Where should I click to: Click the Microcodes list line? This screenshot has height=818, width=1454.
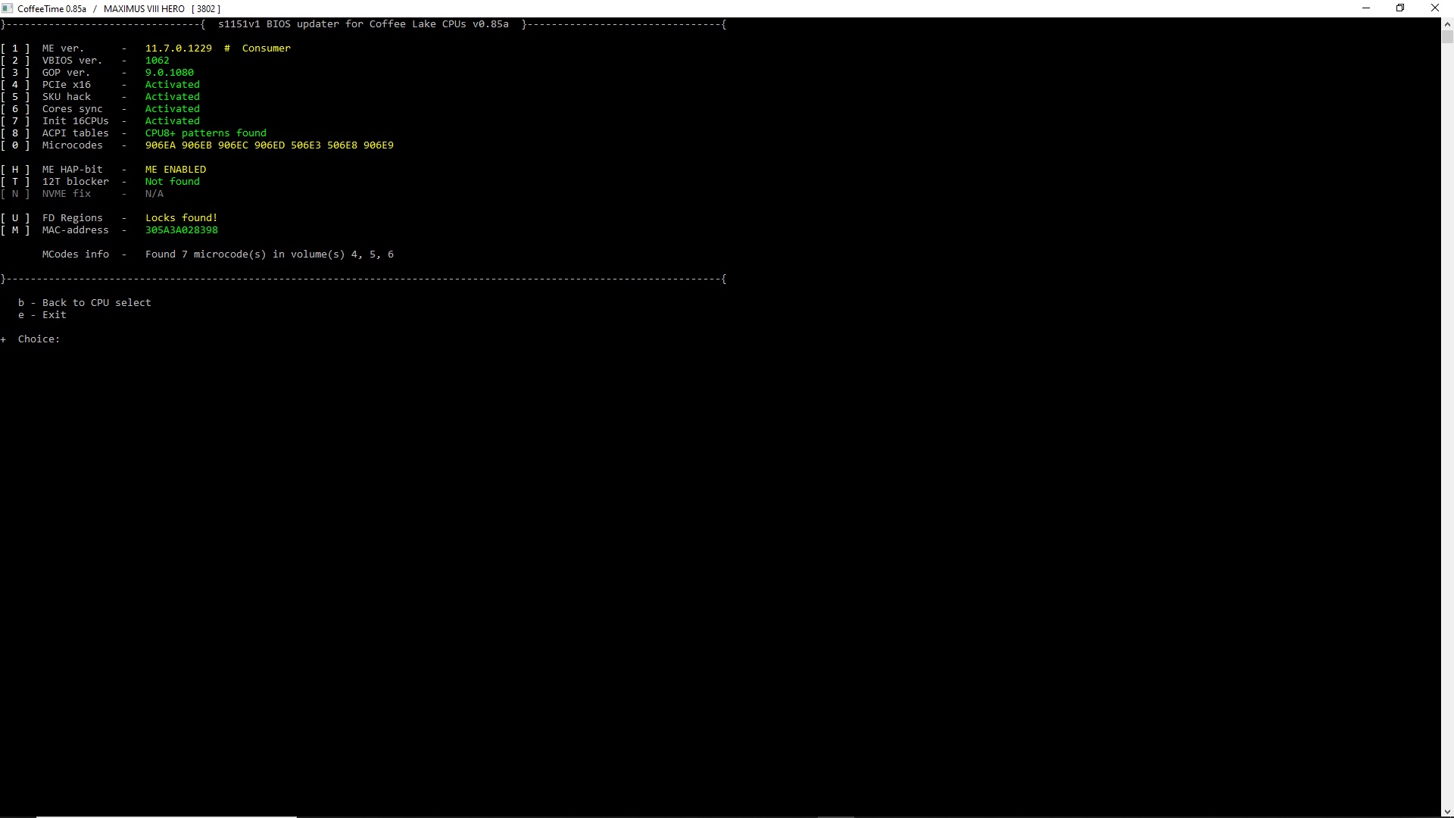click(x=269, y=145)
